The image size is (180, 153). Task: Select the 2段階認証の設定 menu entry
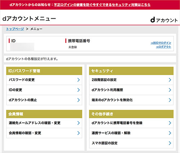131,80
